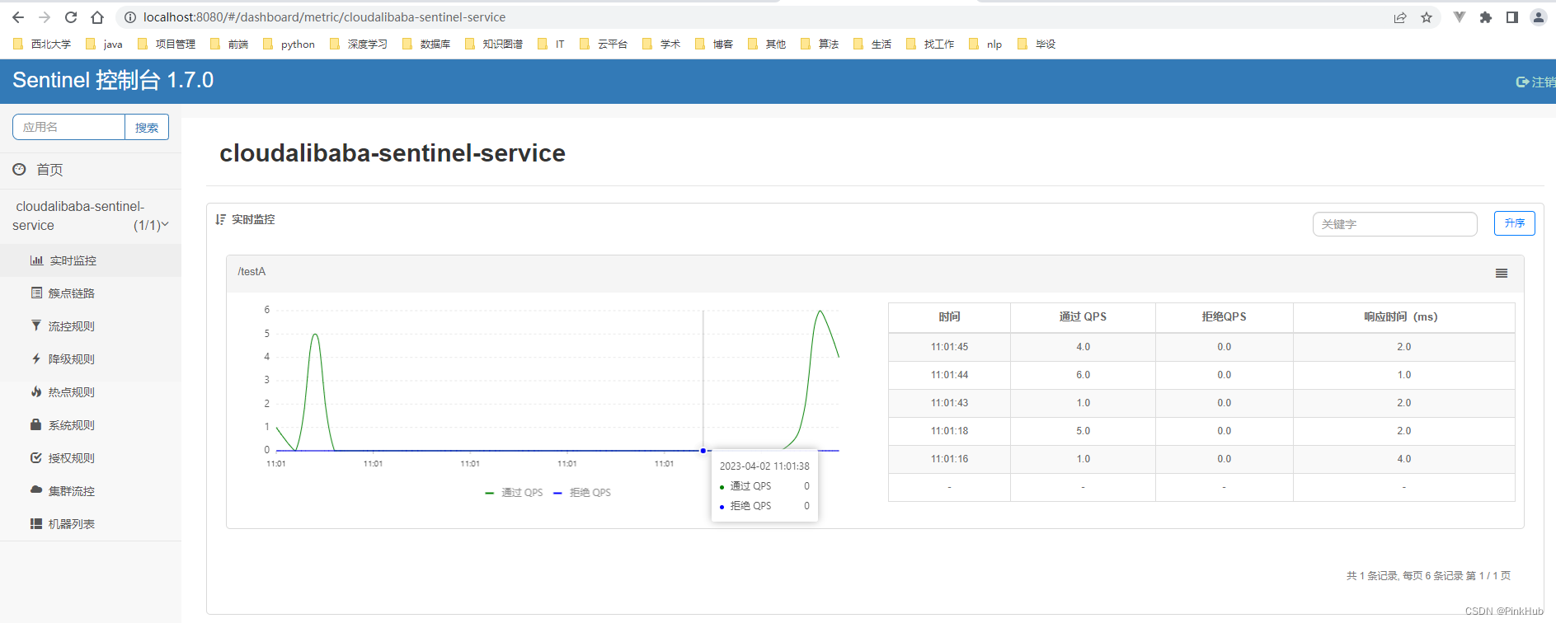Go forward in the browser

45,17
